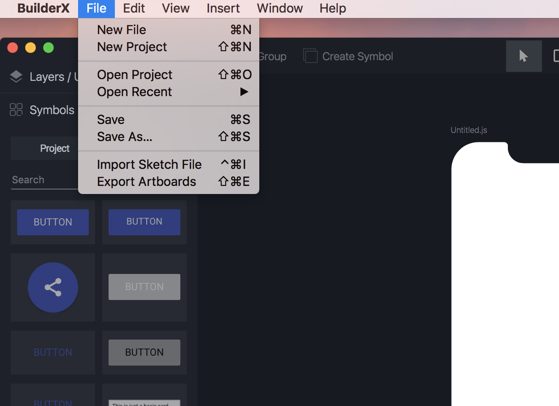The width and height of the screenshot is (559, 406).
Task: Open the Help menu
Action: (x=333, y=8)
